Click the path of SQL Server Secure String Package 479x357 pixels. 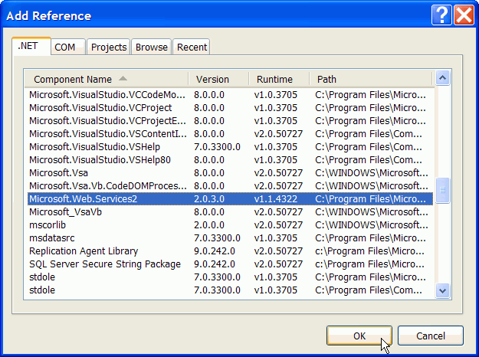(x=369, y=264)
